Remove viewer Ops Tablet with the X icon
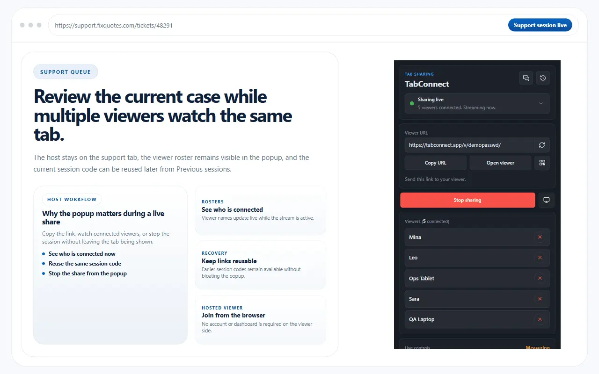599x374 pixels. pos(540,278)
